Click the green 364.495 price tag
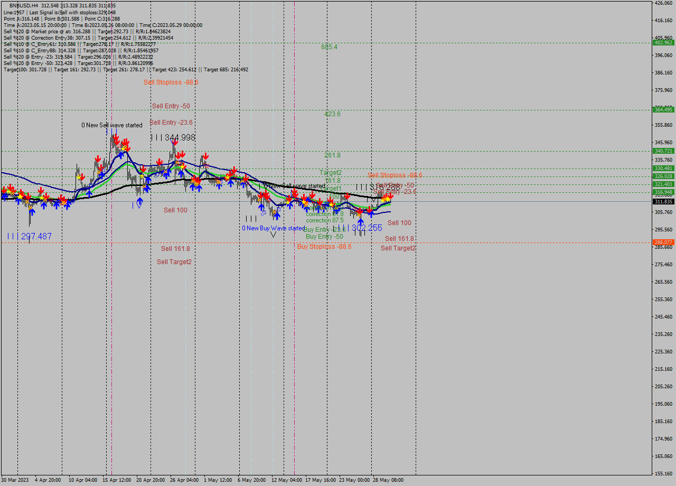The height and width of the screenshot is (486, 676). click(663, 109)
